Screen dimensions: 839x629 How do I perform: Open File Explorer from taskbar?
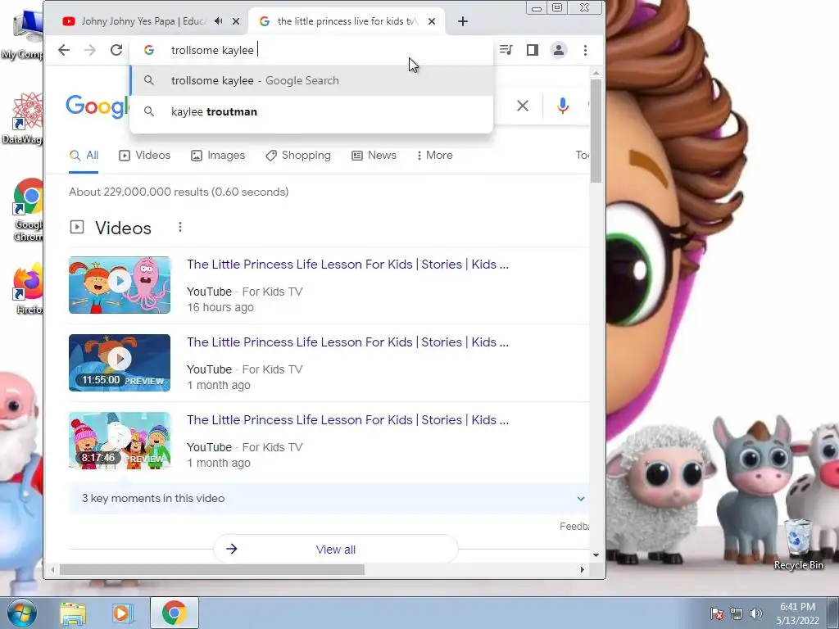click(73, 613)
